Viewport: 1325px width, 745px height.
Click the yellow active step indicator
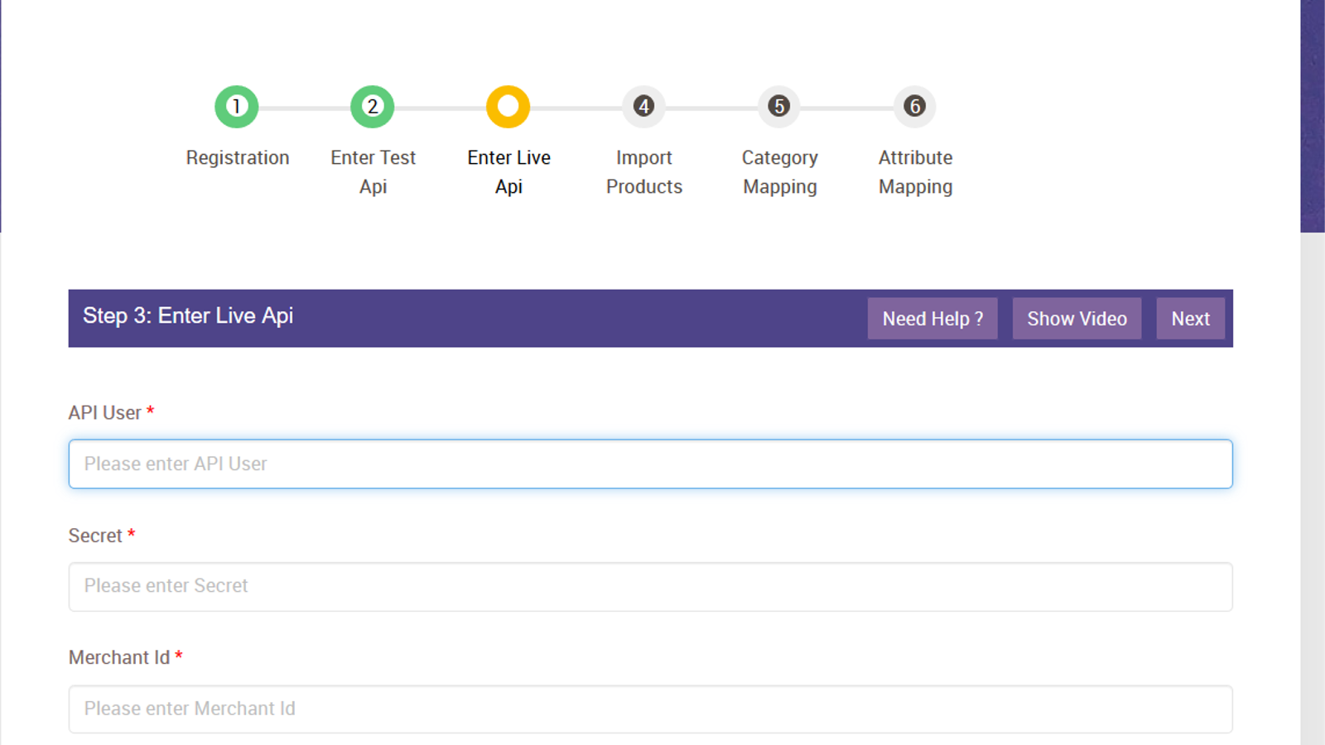pos(508,106)
